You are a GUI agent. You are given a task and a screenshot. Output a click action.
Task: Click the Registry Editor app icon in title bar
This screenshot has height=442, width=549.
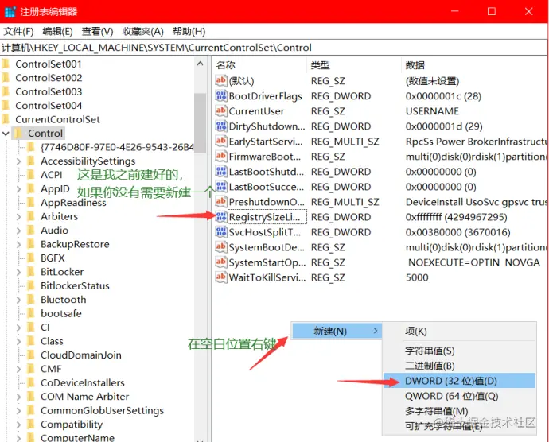click(10, 12)
